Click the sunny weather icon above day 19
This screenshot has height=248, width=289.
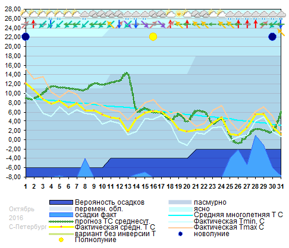coord(179,14)
